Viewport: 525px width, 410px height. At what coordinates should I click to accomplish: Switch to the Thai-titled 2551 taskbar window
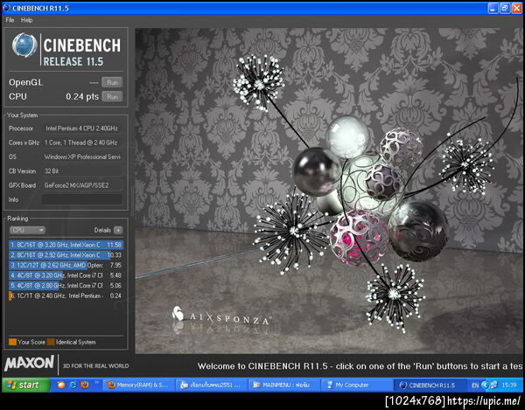click(212, 386)
